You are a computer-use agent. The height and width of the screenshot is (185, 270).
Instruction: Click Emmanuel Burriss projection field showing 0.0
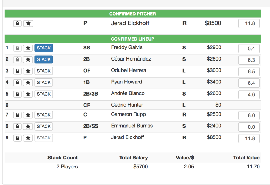coord(249,127)
